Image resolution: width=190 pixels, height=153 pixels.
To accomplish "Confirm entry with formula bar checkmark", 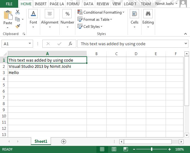I will tap(59, 44).
